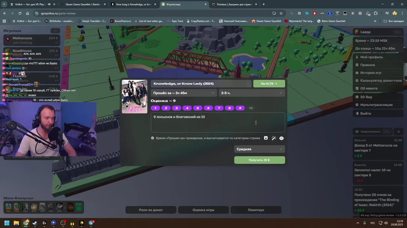
Task: Open Chrome media control icon
Action: 387,13
